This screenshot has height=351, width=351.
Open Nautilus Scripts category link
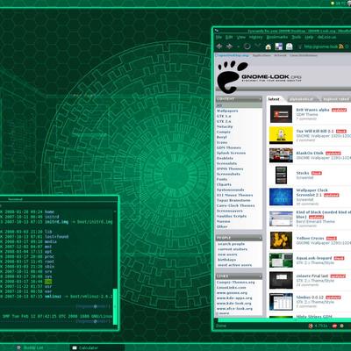point(232,216)
